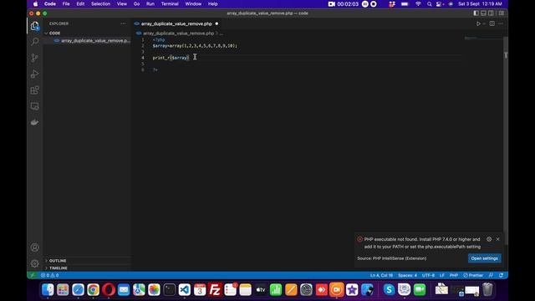Open the Window menu
Screen dimensions: 535x301
(193, 4)
